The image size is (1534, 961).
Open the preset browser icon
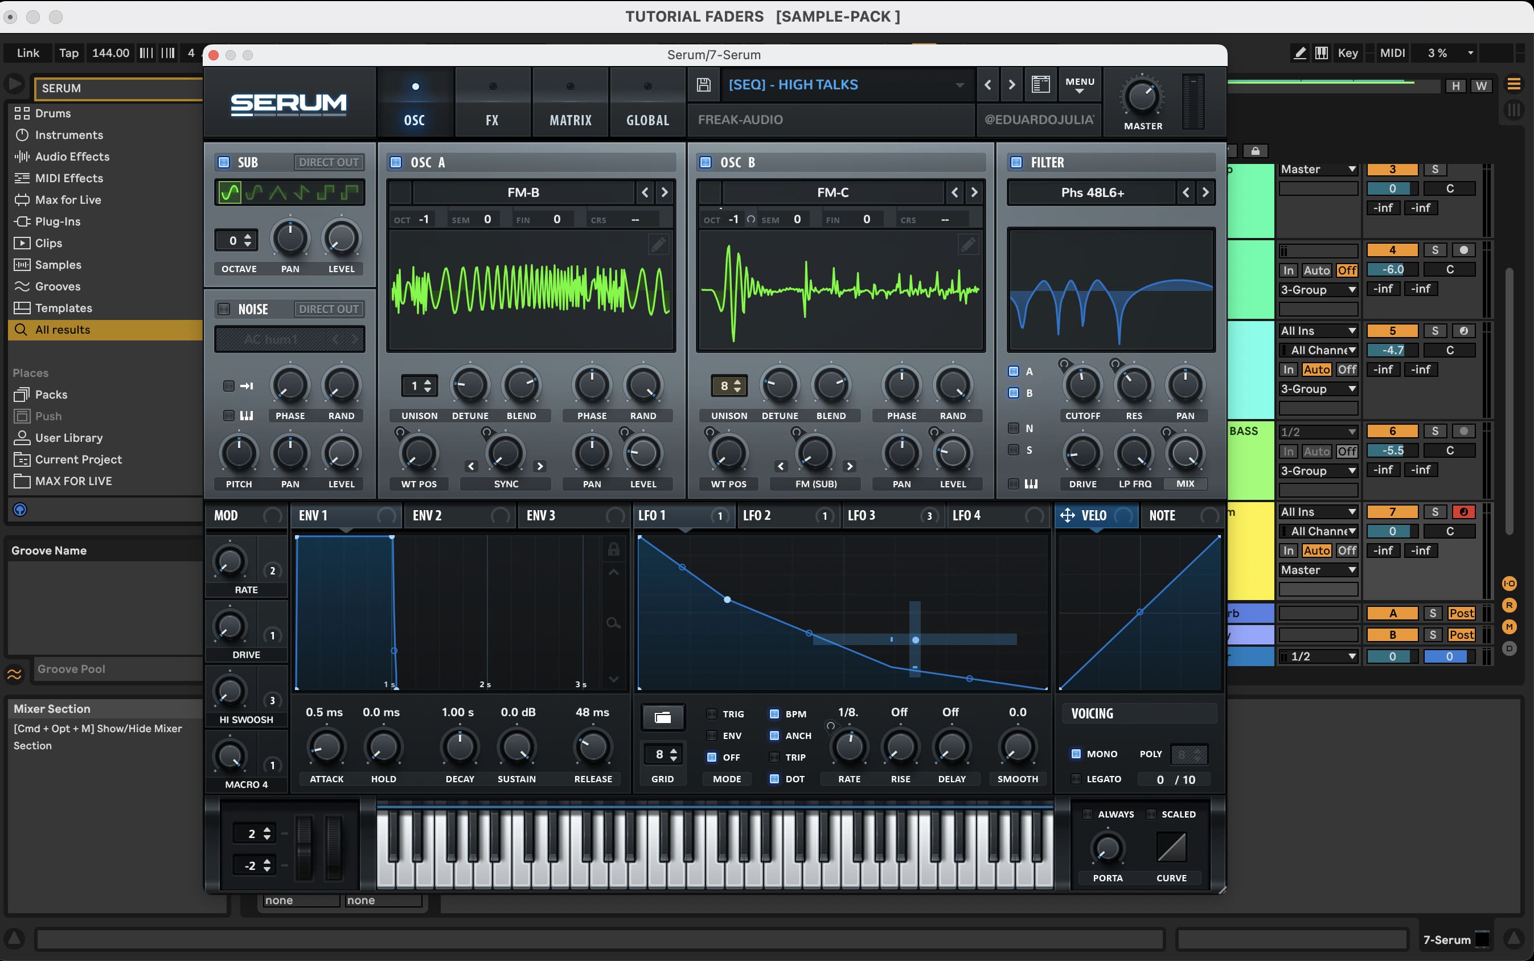(1040, 84)
